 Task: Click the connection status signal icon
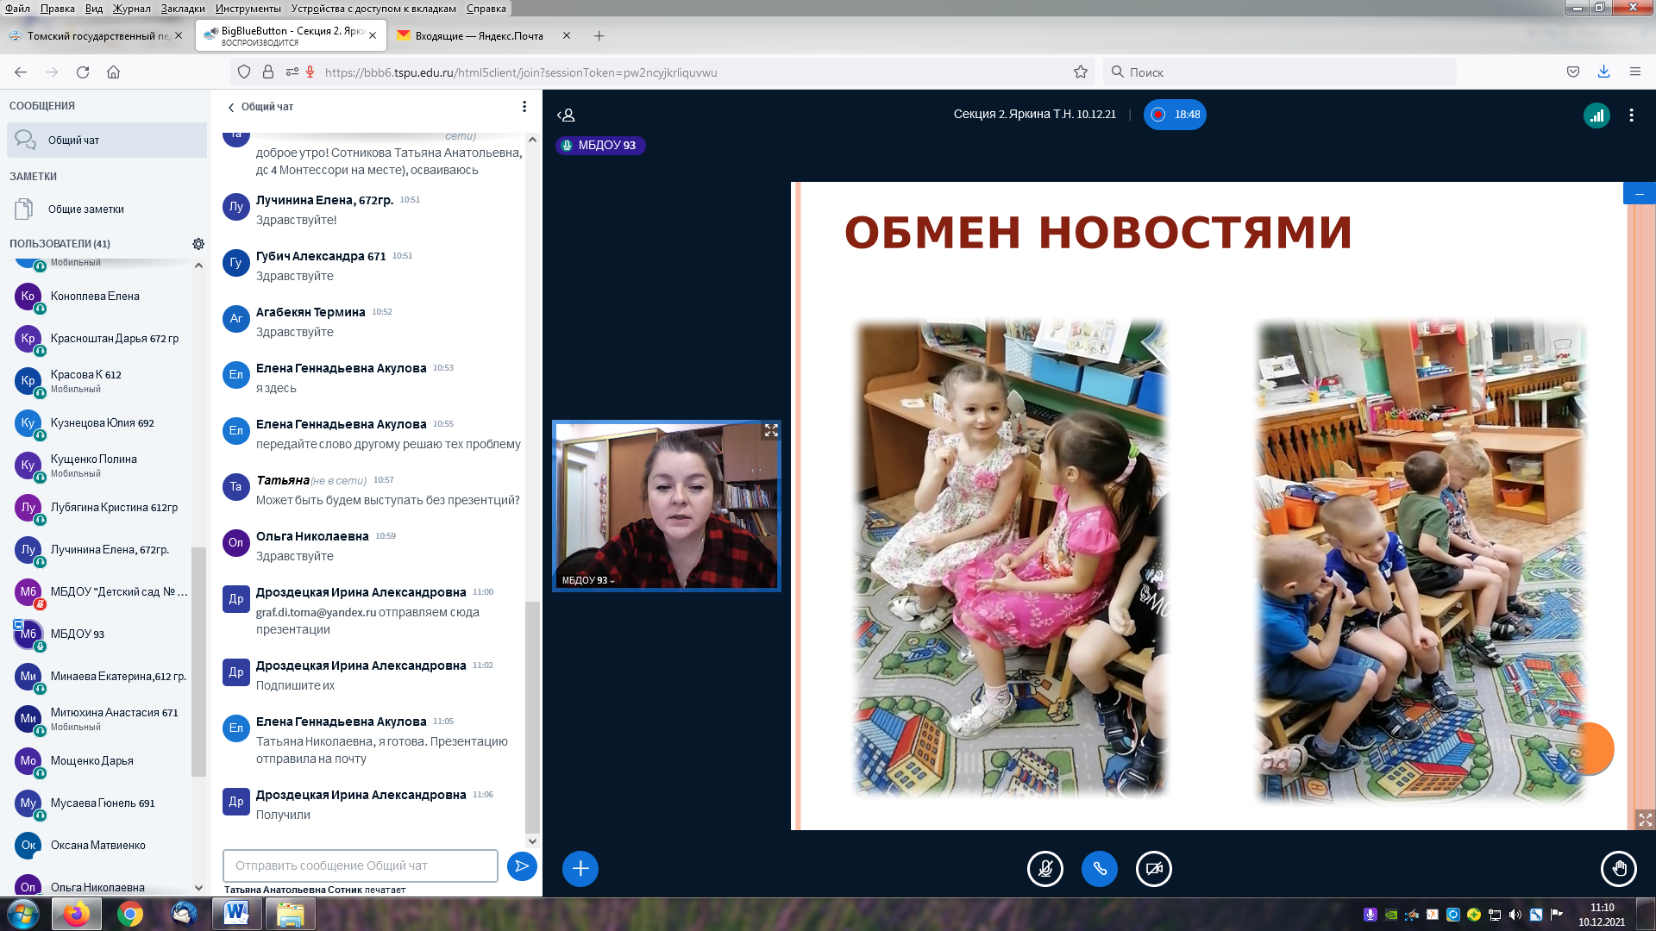[x=1596, y=115]
